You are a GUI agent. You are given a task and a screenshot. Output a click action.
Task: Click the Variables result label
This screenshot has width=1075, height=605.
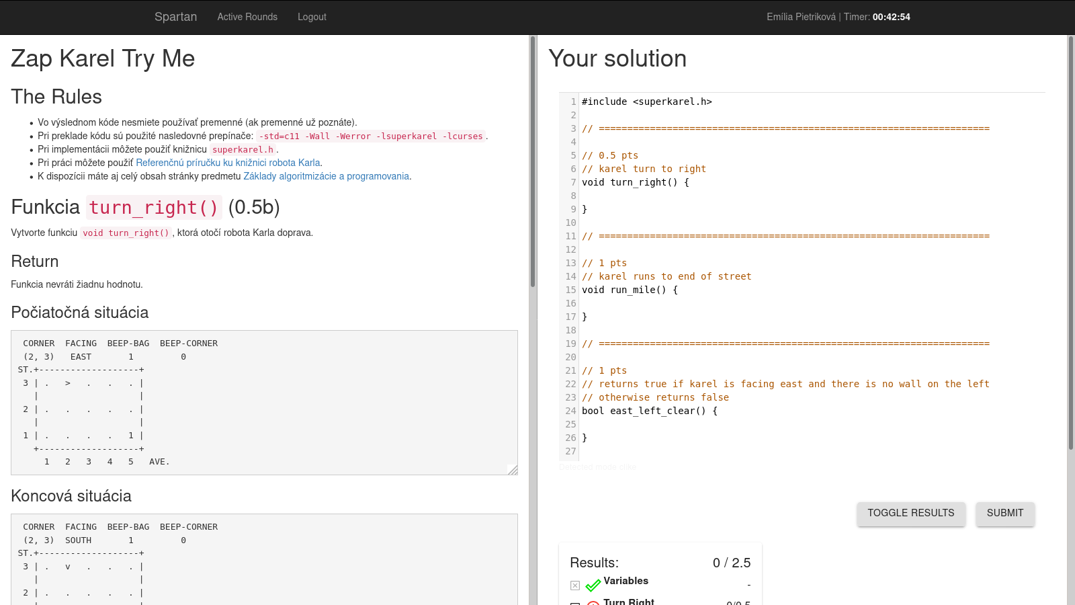pyautogui.click(x=626, y=581)
